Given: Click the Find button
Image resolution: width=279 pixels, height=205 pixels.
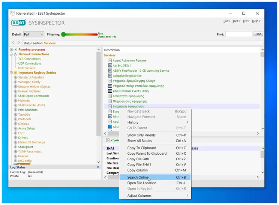Looking at the screenshot, I should 258,34.
